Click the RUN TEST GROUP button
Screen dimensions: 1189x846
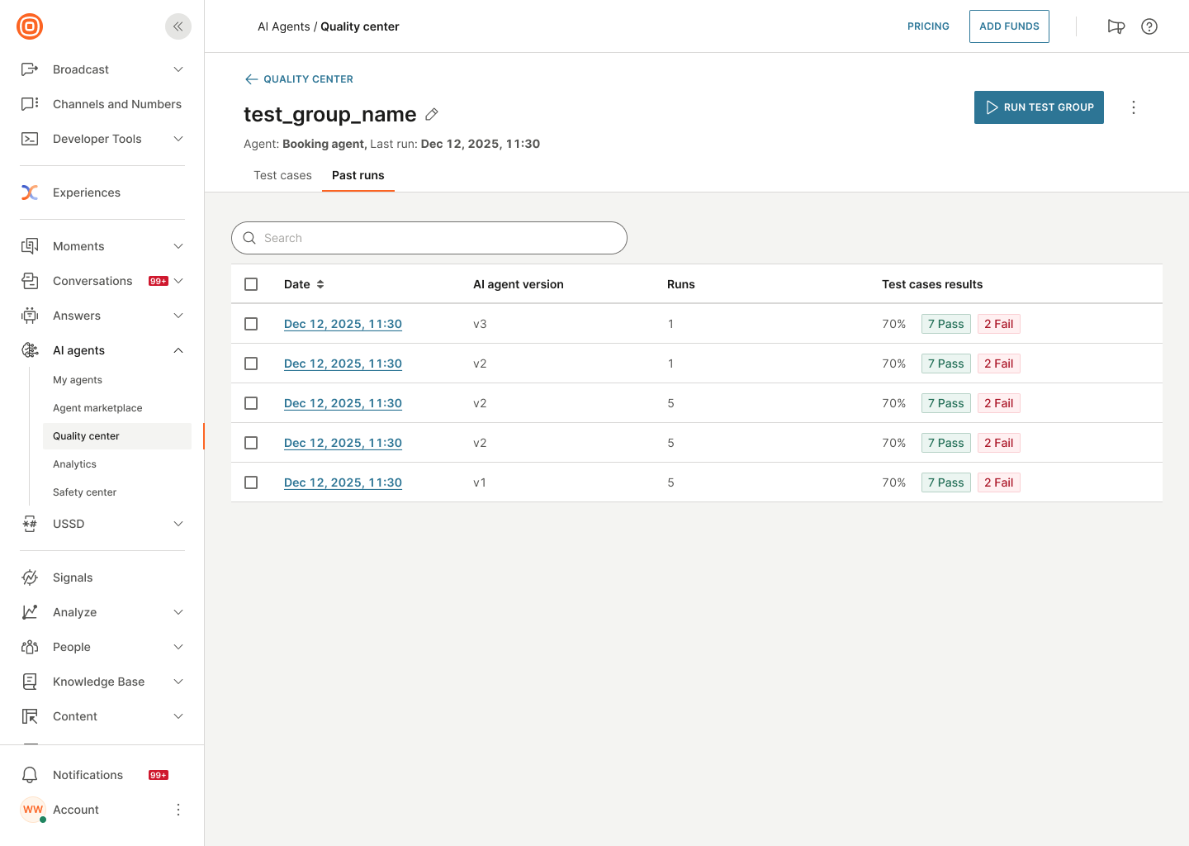(1039, 107)
